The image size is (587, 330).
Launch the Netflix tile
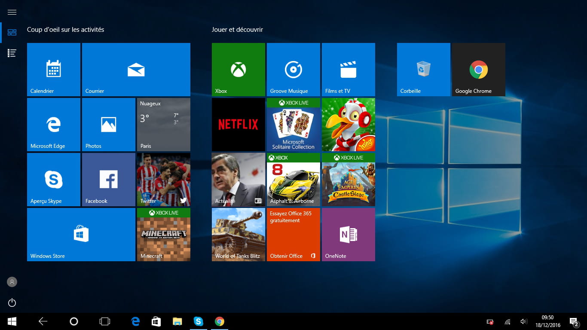(238, 124)
